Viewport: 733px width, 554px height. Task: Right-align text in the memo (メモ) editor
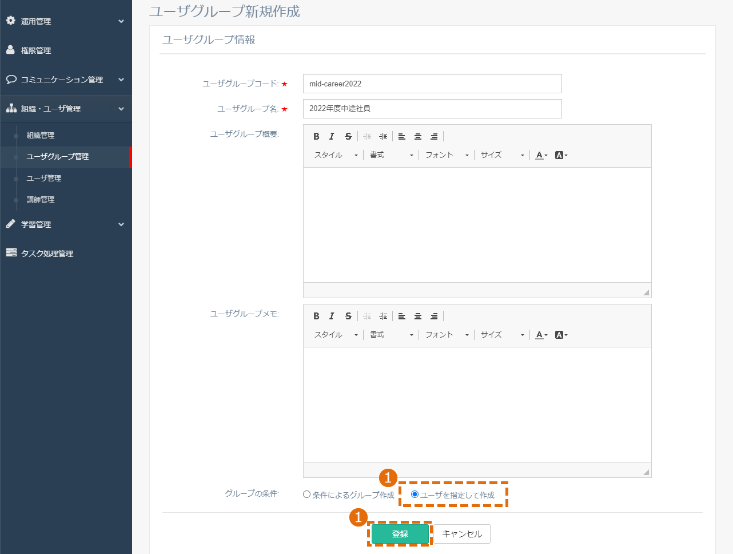(x=434, y=316)
